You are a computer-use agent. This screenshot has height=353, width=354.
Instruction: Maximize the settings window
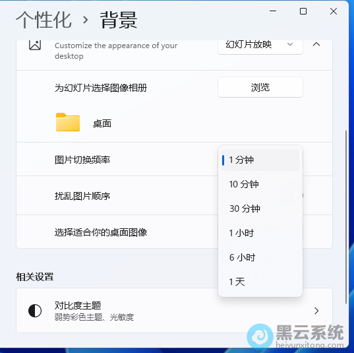[303, 11]
